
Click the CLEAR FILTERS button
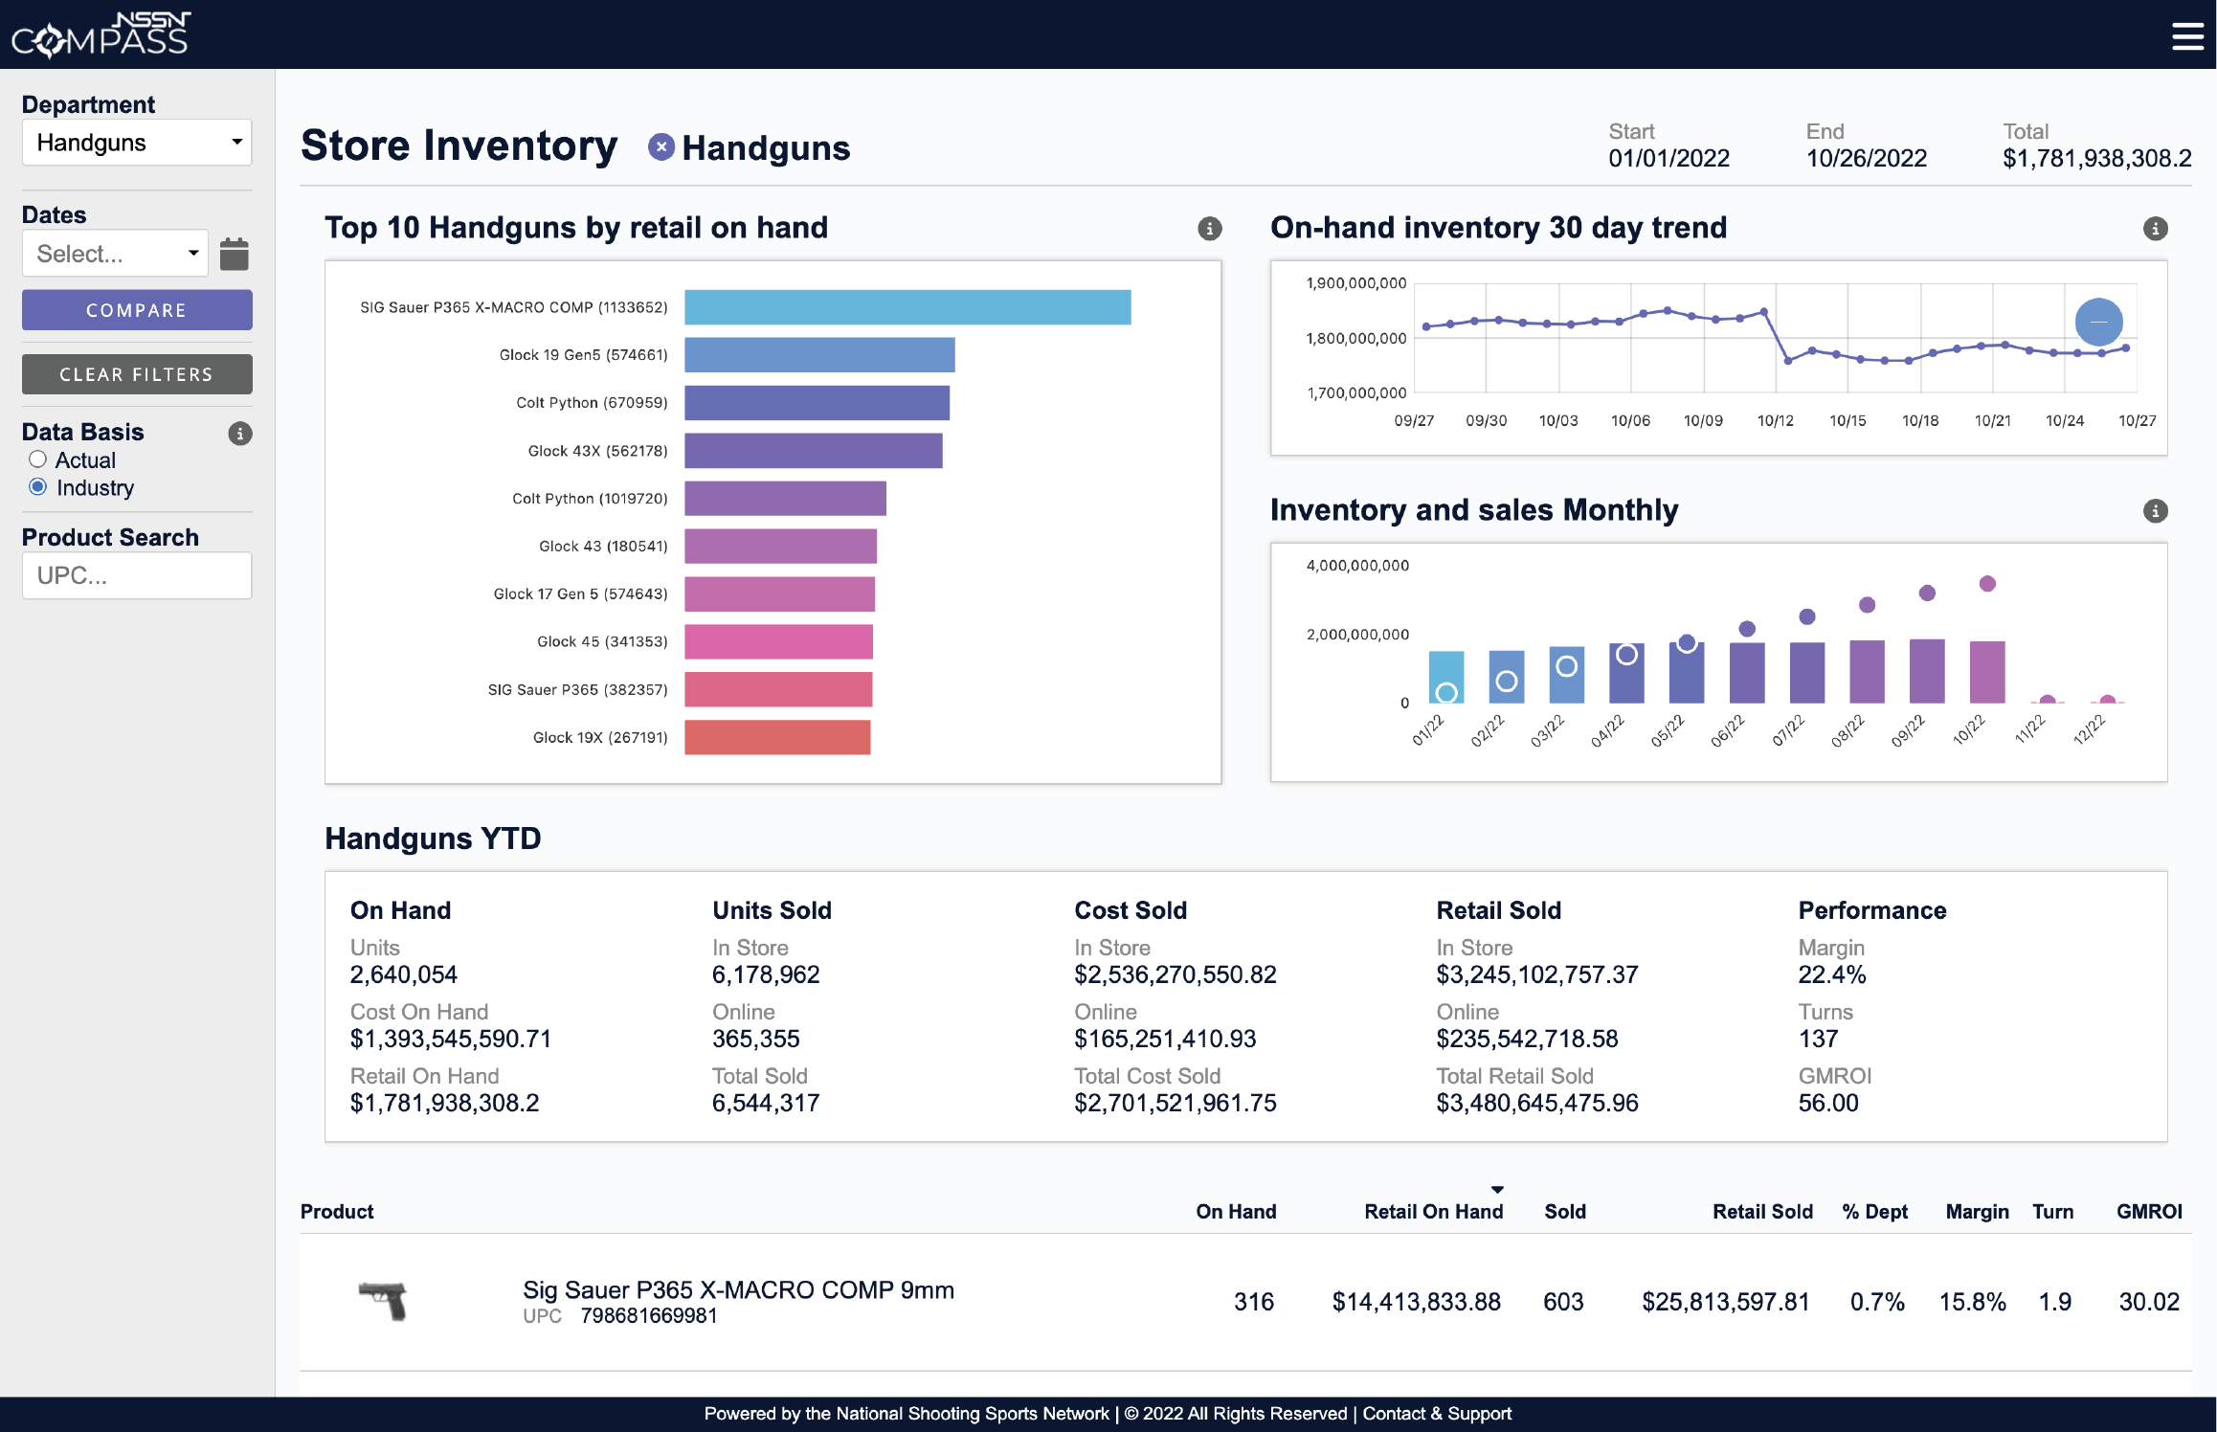click(137, 374)
